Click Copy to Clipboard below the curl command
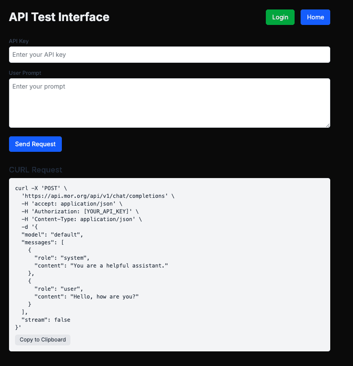 pyautogui.click(x=43, y=340)
